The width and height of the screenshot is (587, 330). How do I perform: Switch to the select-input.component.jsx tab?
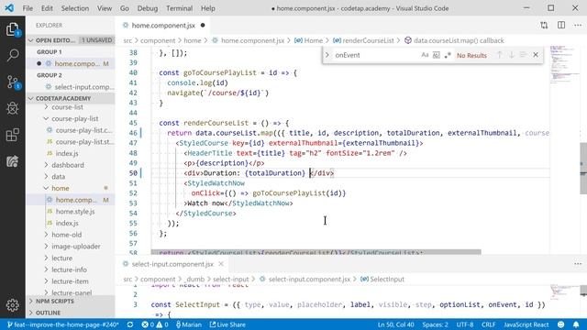coord(172,264)
